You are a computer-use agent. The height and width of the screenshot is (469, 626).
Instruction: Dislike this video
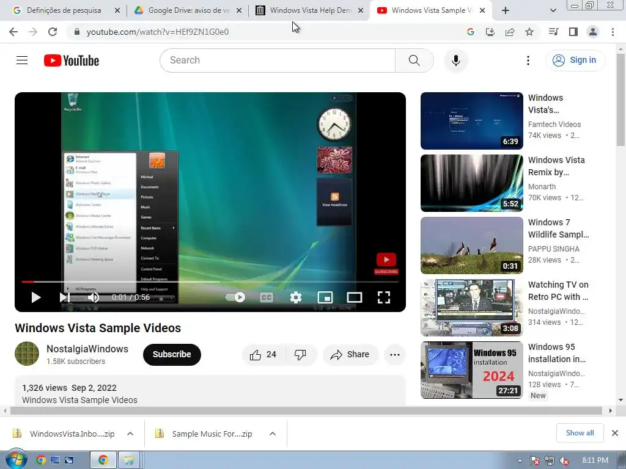click(x=300, y=355)
